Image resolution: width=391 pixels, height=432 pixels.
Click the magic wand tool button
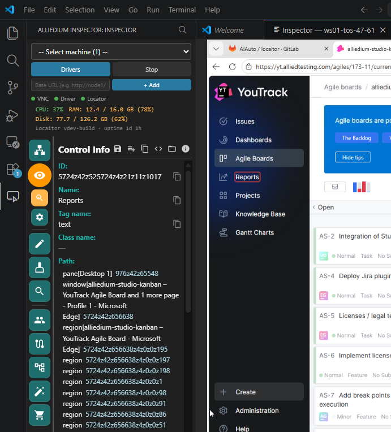[40, 391]
